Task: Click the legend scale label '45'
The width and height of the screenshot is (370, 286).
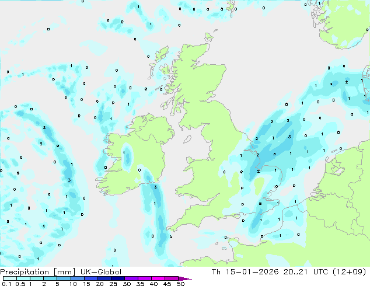Action: point(167,284)
